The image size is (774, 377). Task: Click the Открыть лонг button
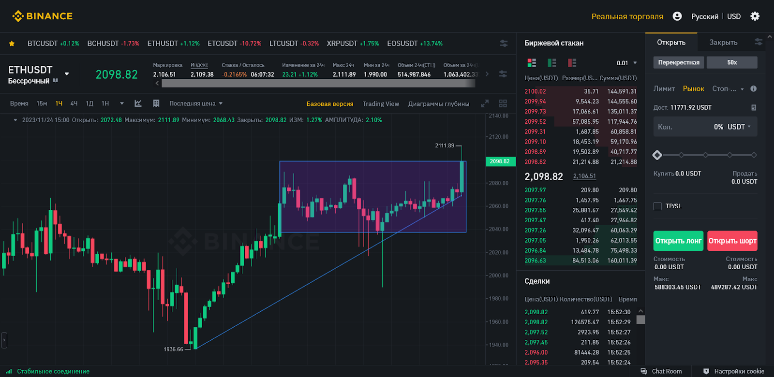(x=678, y=241)
